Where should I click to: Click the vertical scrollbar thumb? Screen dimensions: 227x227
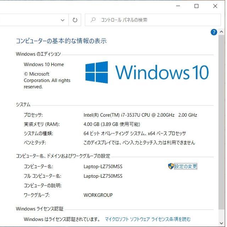(221, 122)
